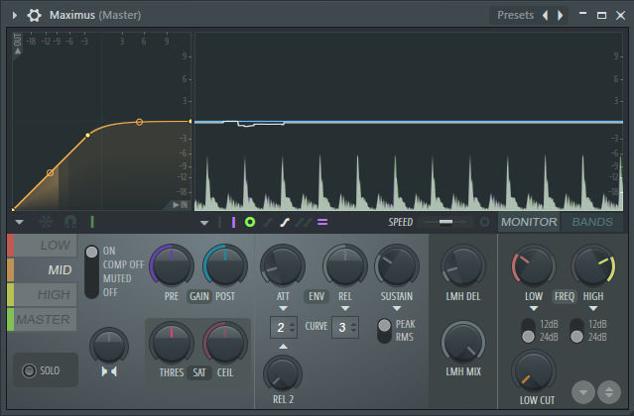The width and height of the screenshot is (634, 416).
Task: Click the circle icon right of SPEED slider
Action: (484, 222)
